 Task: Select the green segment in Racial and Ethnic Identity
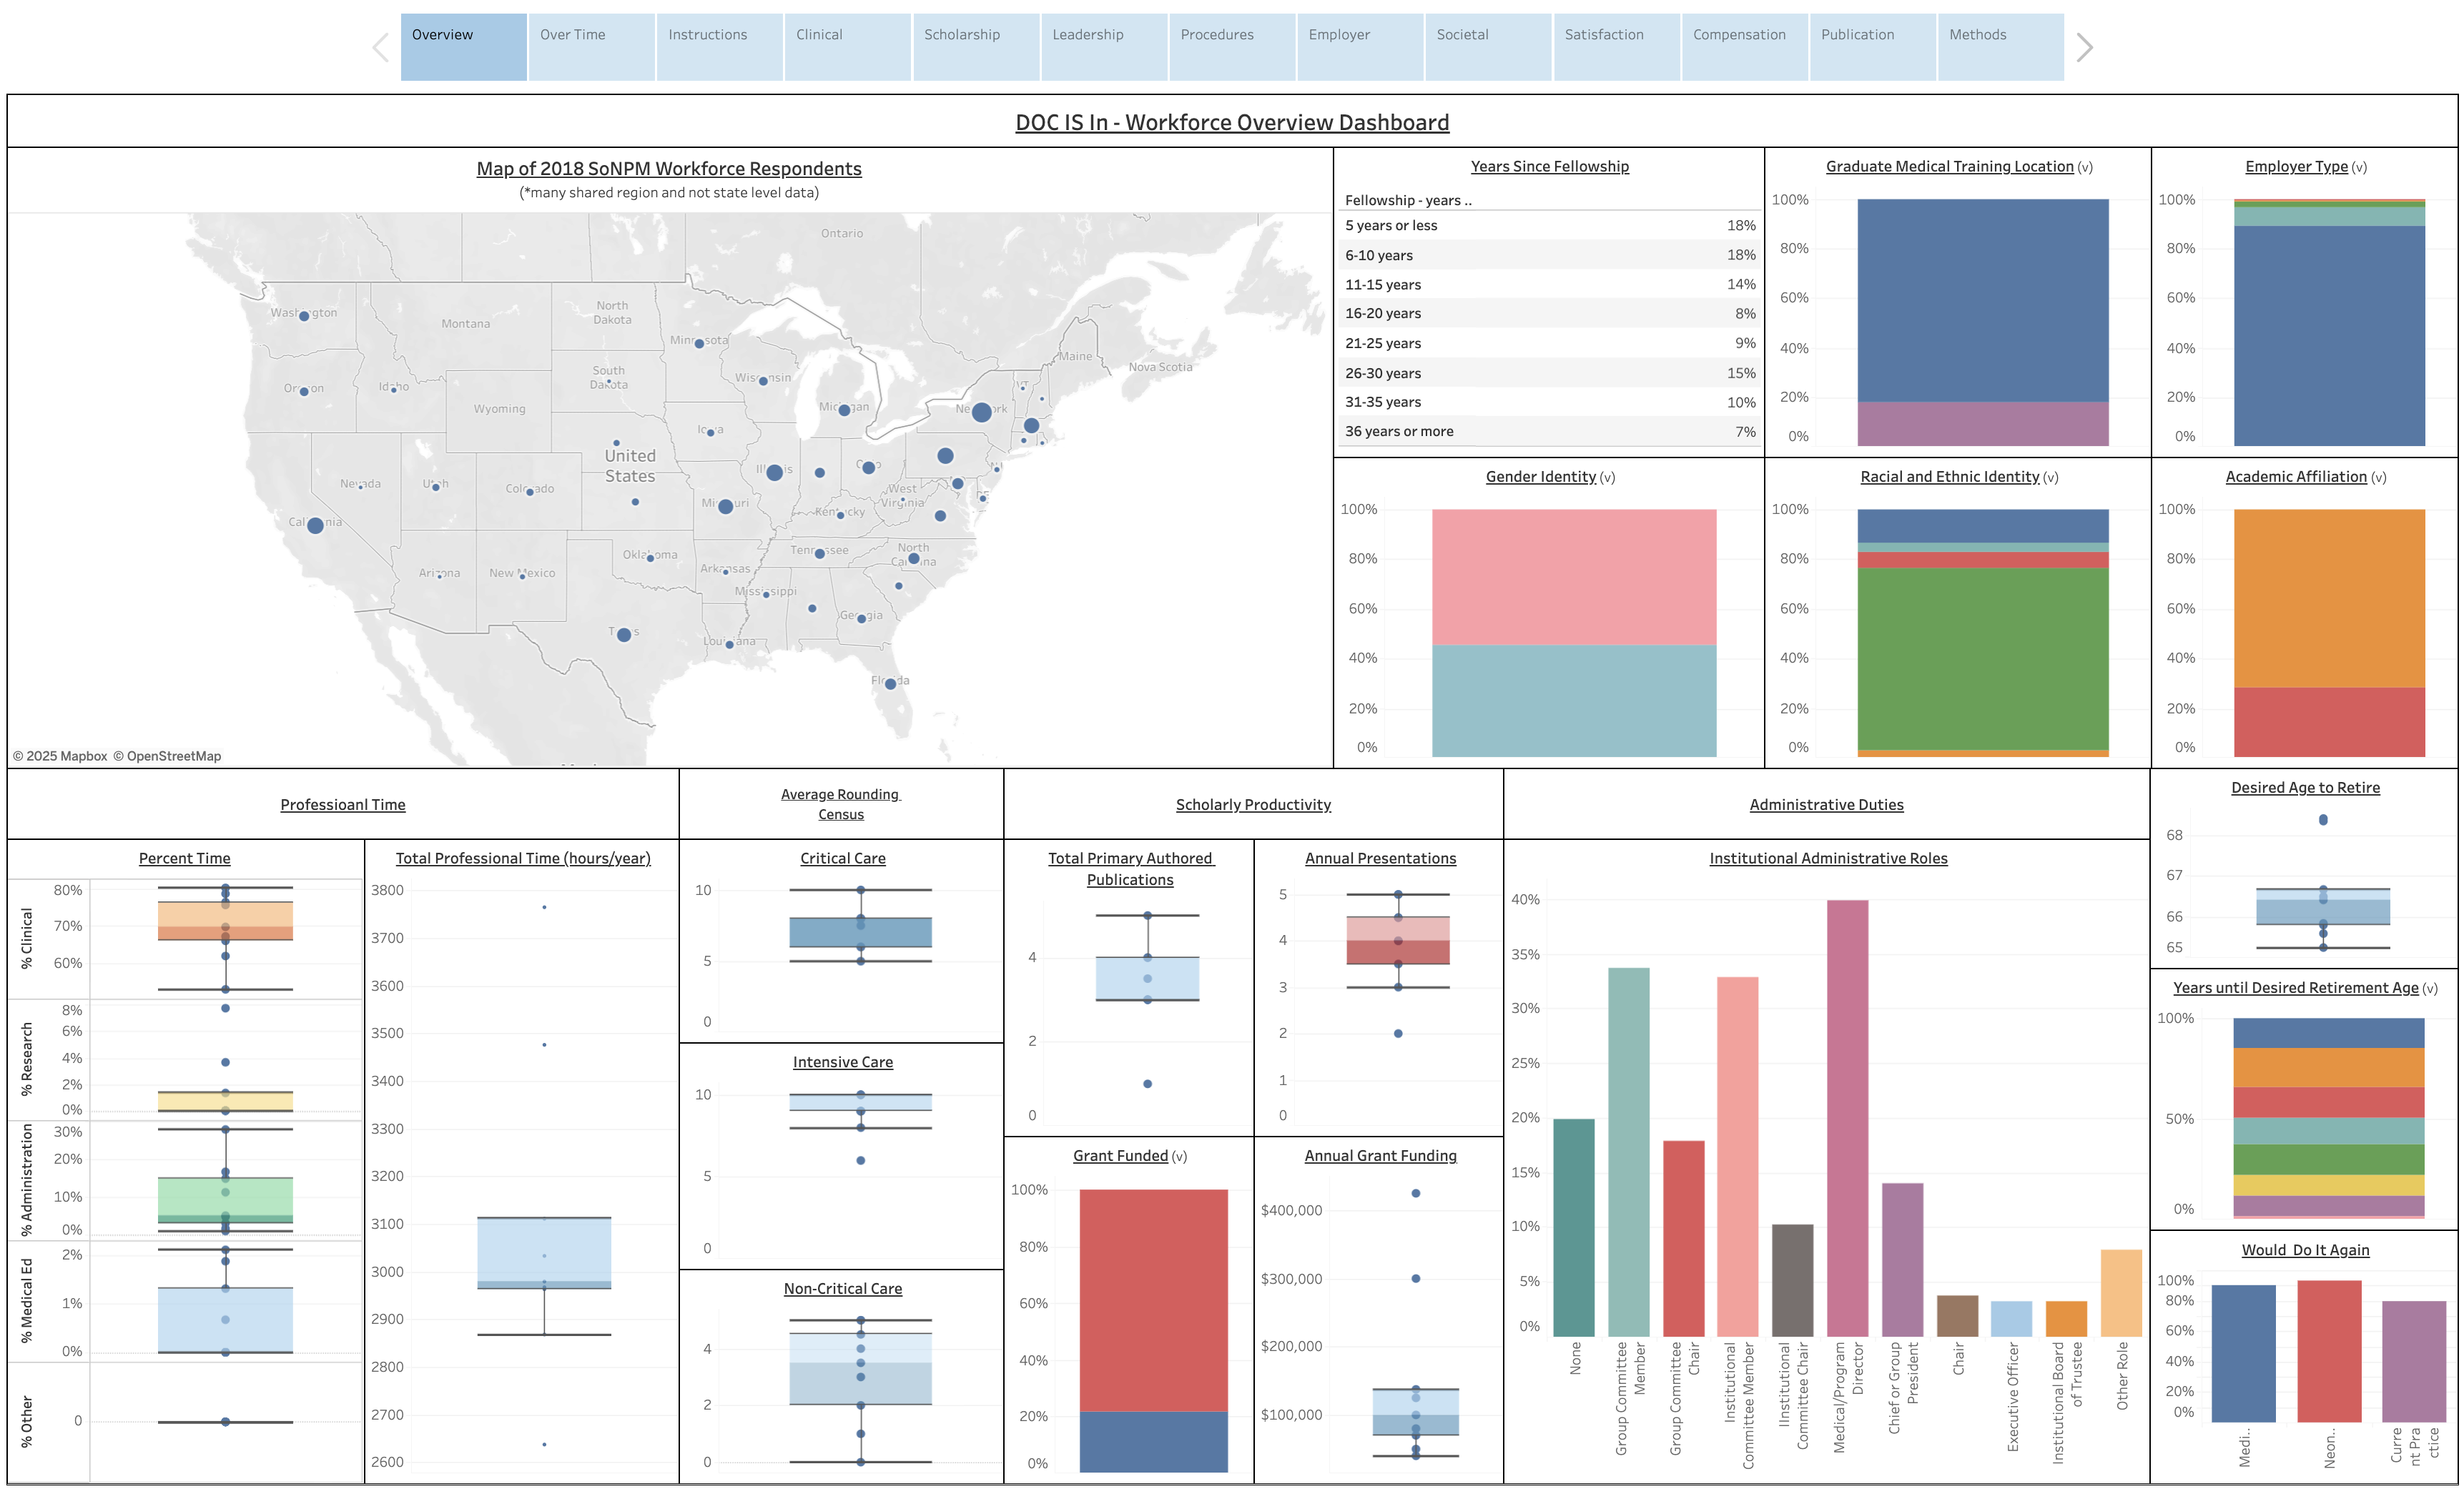1982,658
